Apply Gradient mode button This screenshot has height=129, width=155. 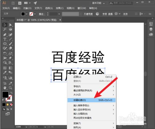[7, 105]
